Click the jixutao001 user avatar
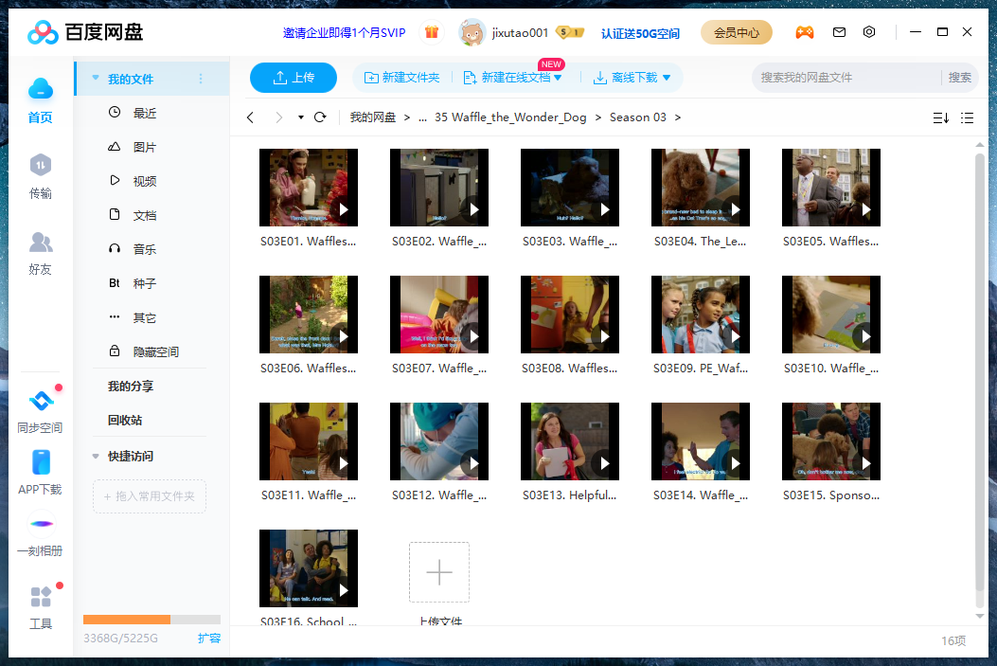 tap(472, 32)
